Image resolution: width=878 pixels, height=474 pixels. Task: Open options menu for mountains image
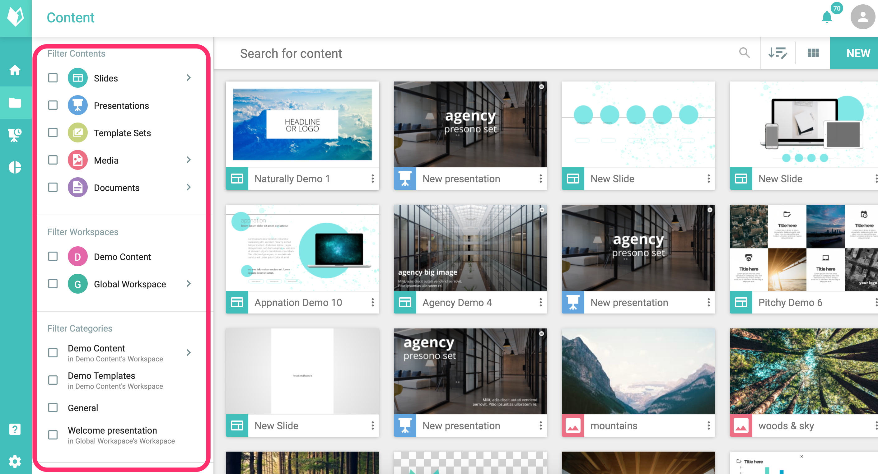(x=709, y=425)
